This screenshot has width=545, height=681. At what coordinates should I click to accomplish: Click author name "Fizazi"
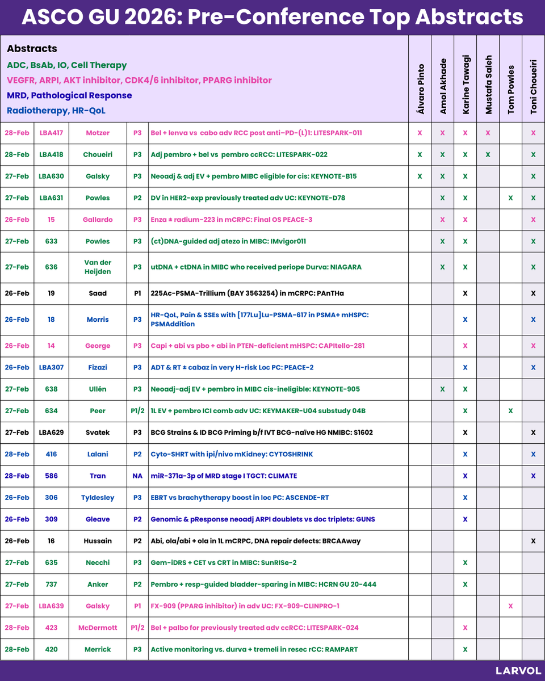point(98,367)
